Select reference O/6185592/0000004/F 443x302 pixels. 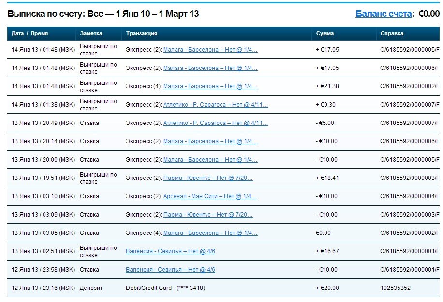click(410, 196)
